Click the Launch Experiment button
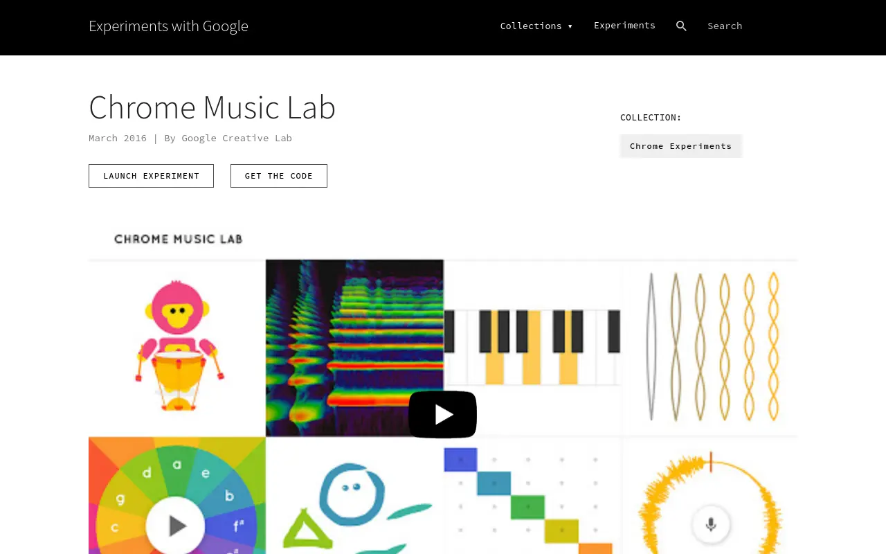This screenshot has width=886, height=554. [x=151, y=176]
